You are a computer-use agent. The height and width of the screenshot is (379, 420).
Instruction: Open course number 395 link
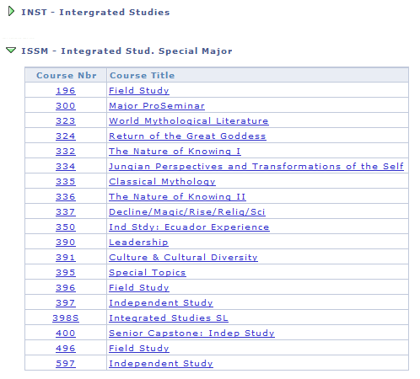66,273
